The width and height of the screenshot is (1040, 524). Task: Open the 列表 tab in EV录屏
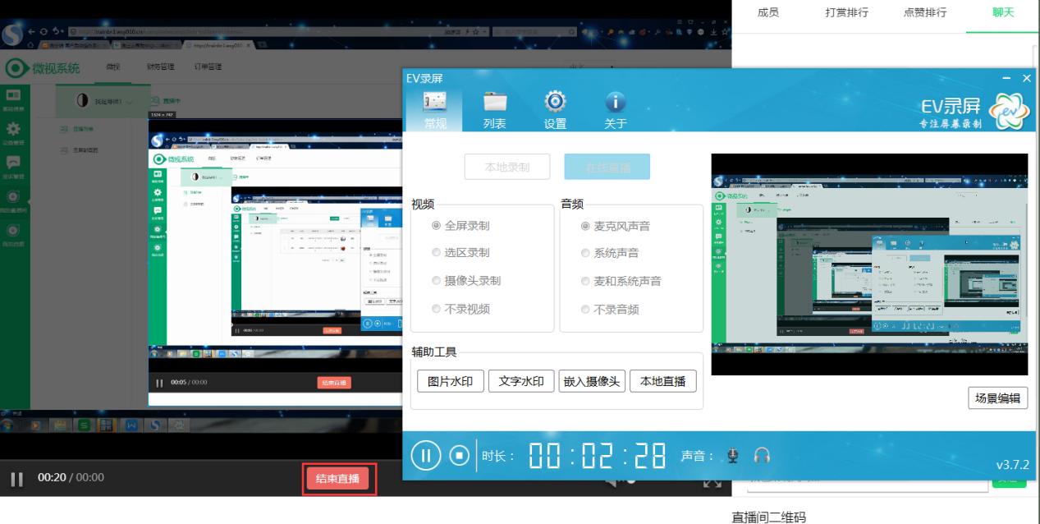click(495, 110)
